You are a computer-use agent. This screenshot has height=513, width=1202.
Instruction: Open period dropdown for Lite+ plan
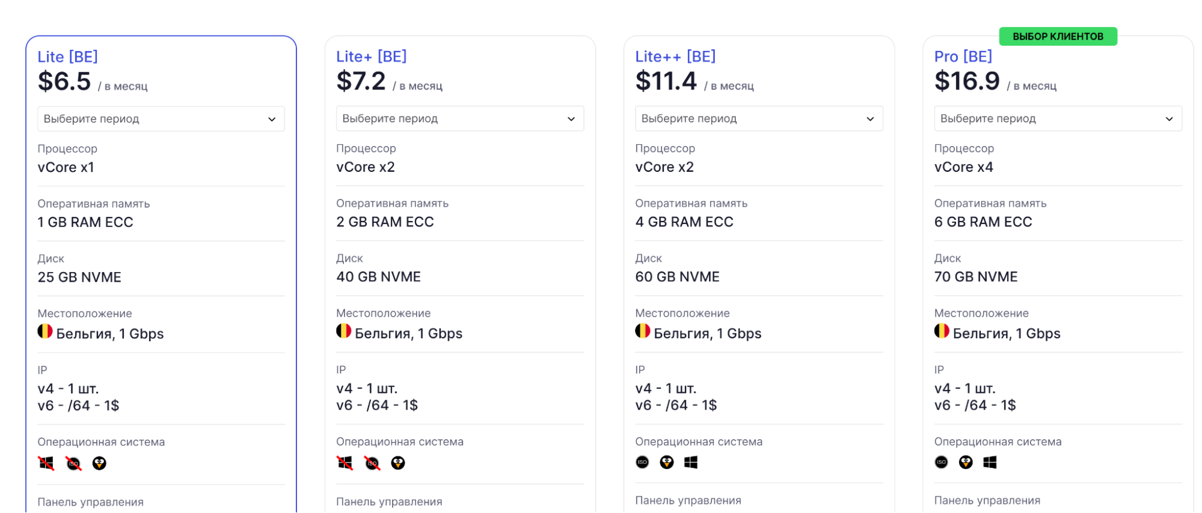pos(459,118)
